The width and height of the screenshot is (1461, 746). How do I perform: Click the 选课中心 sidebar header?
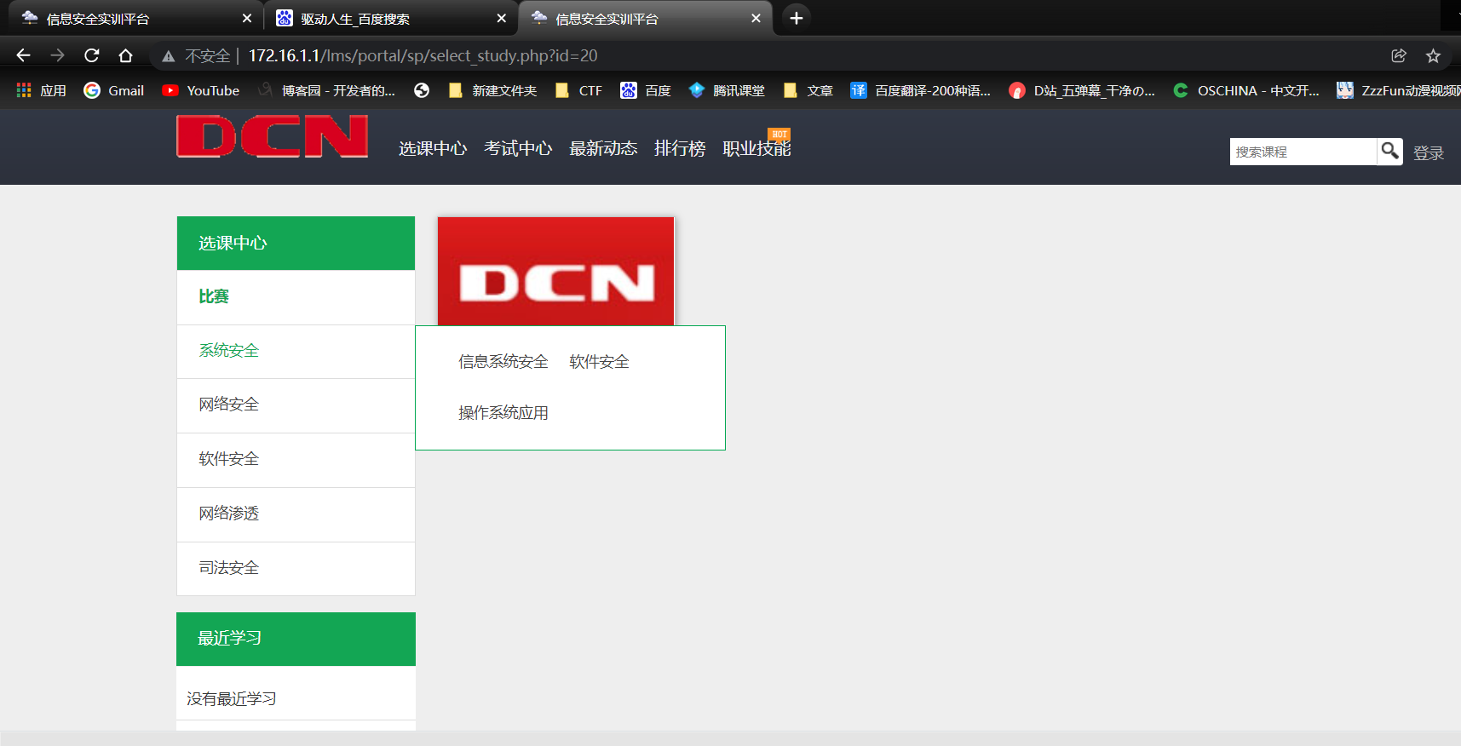[296, 243]
